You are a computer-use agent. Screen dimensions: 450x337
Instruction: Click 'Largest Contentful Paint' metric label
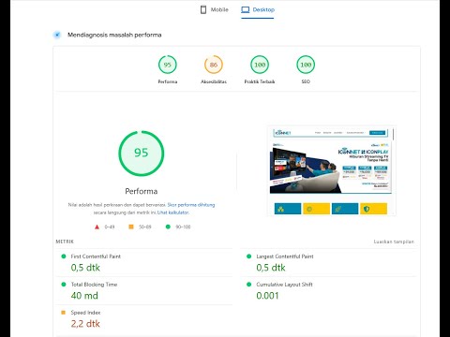[285, 256]
